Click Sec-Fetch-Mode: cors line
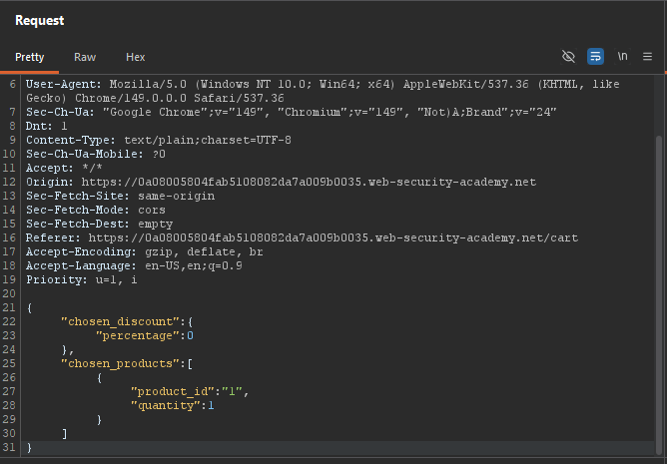 [96, 211]
